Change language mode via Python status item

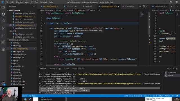[167, 96]
